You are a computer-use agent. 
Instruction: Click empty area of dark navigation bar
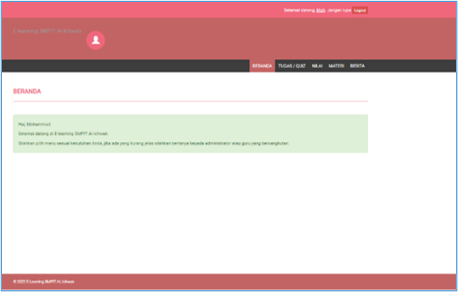[126, 66]
